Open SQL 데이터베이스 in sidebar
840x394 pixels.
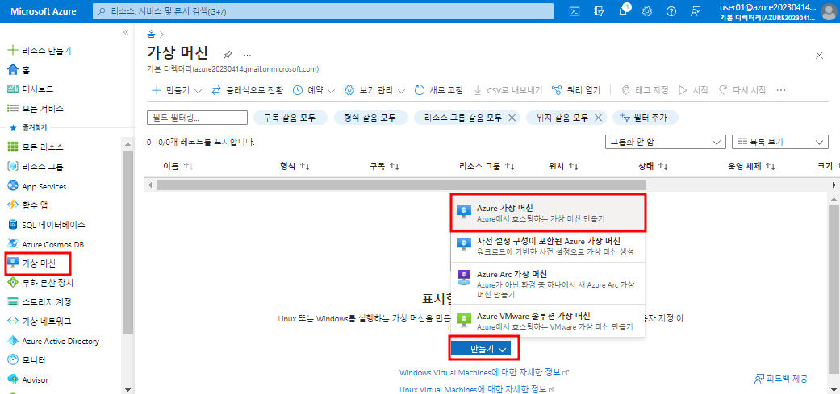46,225
